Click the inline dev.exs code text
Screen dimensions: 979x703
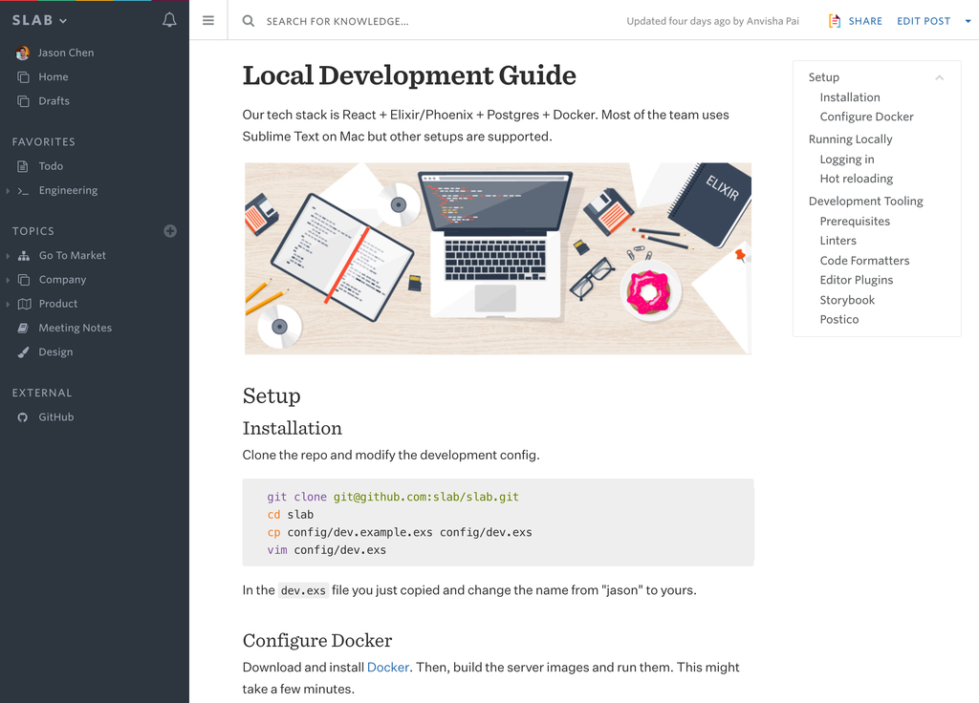(x=303, y=590)
